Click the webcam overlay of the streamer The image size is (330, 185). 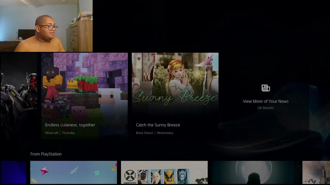tap(46, 26)
